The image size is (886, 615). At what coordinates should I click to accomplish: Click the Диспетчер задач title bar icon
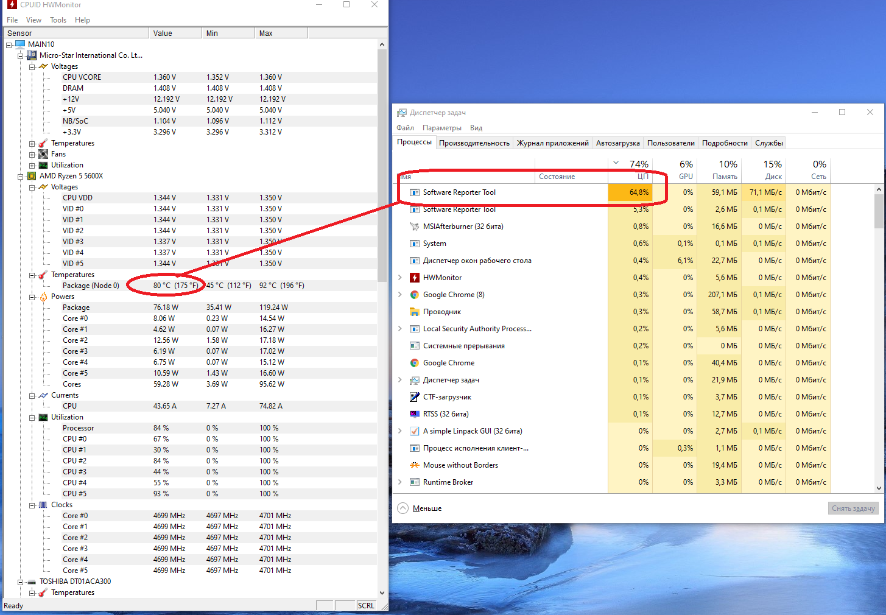pos(402,113)
